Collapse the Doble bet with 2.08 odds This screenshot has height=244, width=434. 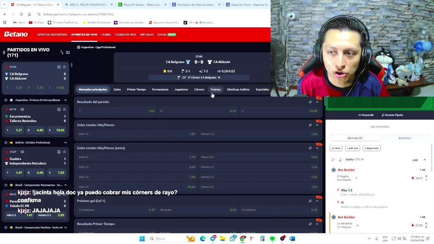(x=425, y=160)
